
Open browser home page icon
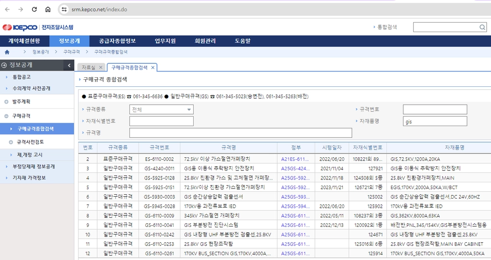click(x=48, y=10)
